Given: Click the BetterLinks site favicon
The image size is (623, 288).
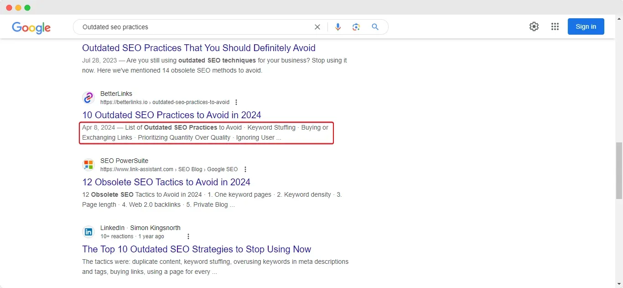Looking at the screenshot, I should pos(88,98).
